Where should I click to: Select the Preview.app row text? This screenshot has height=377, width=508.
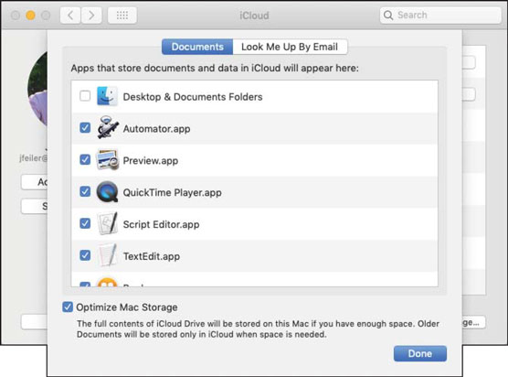tap(151, 161)
